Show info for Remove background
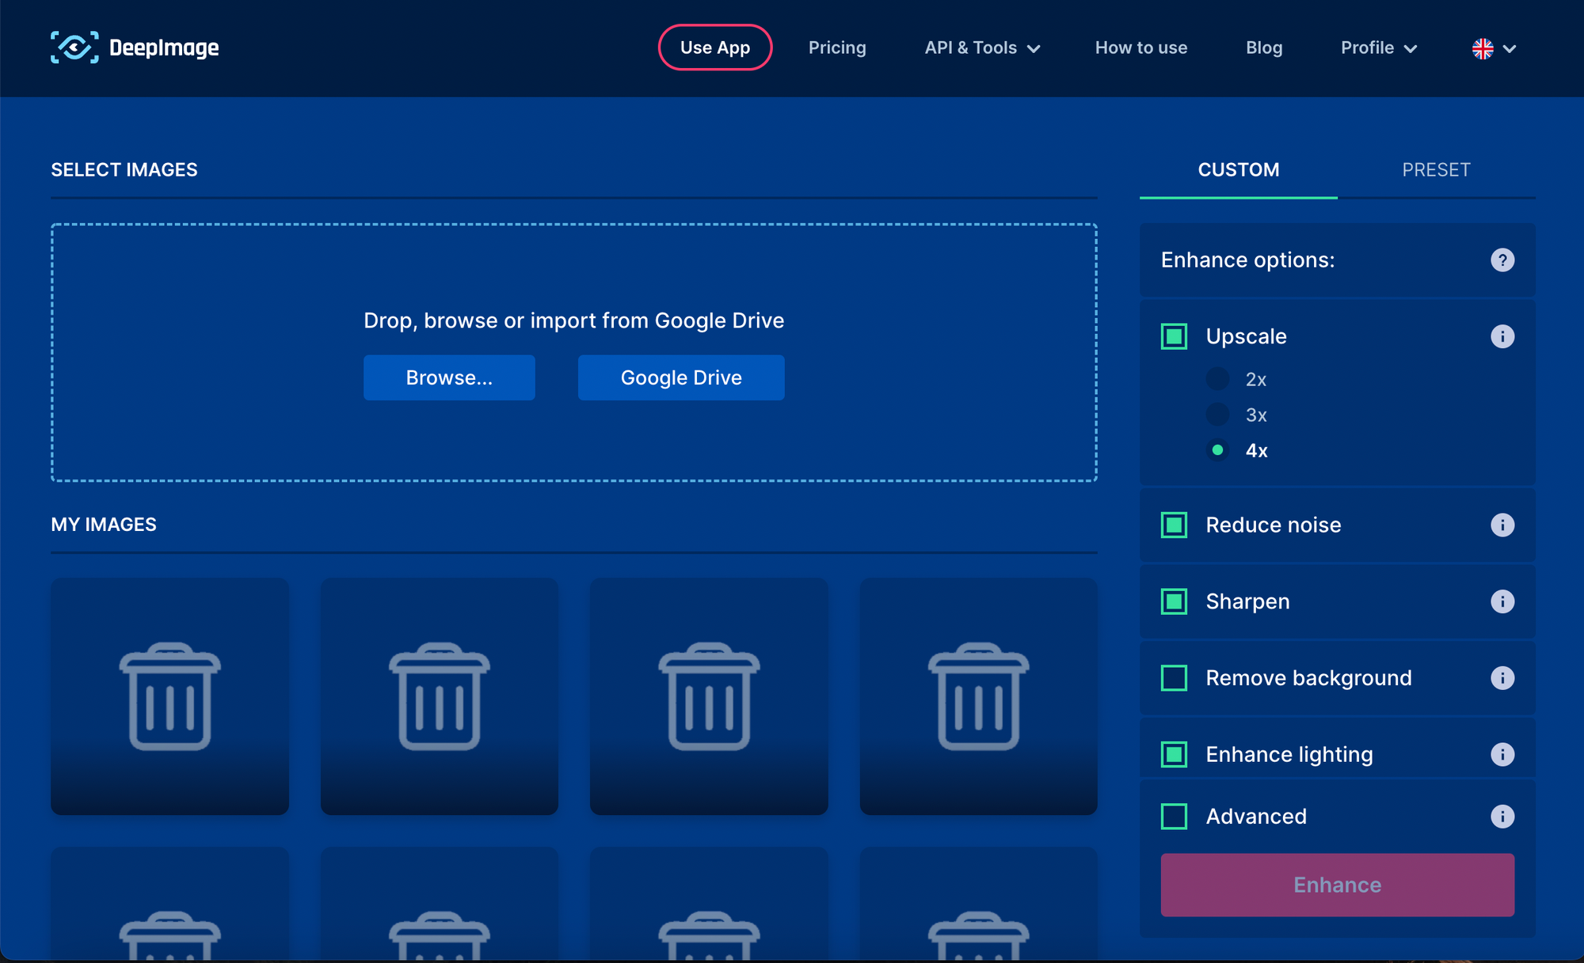Image resolution: width=1584 pixels, height=963 pixels. click(1502, 678)
